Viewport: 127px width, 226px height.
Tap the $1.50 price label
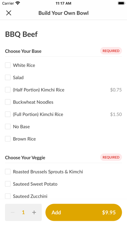116,114
